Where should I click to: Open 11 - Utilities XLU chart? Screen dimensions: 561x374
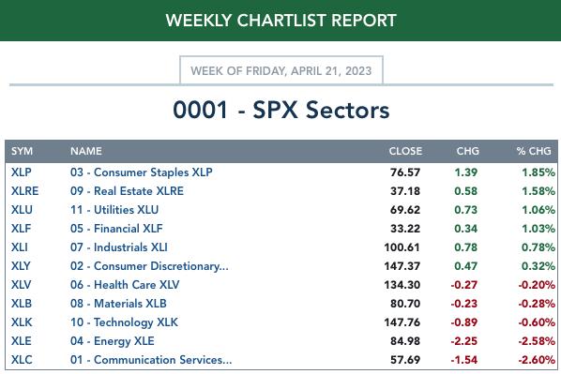114,210
